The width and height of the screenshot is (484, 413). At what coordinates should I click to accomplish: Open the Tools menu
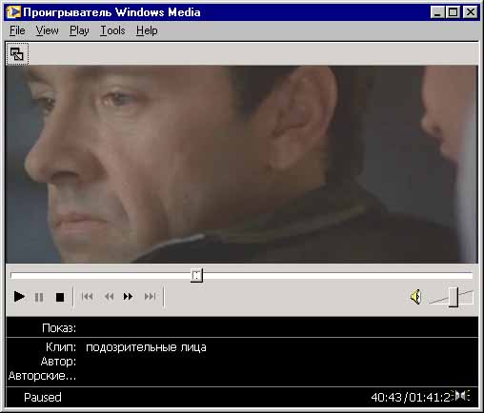coord(112,30)
